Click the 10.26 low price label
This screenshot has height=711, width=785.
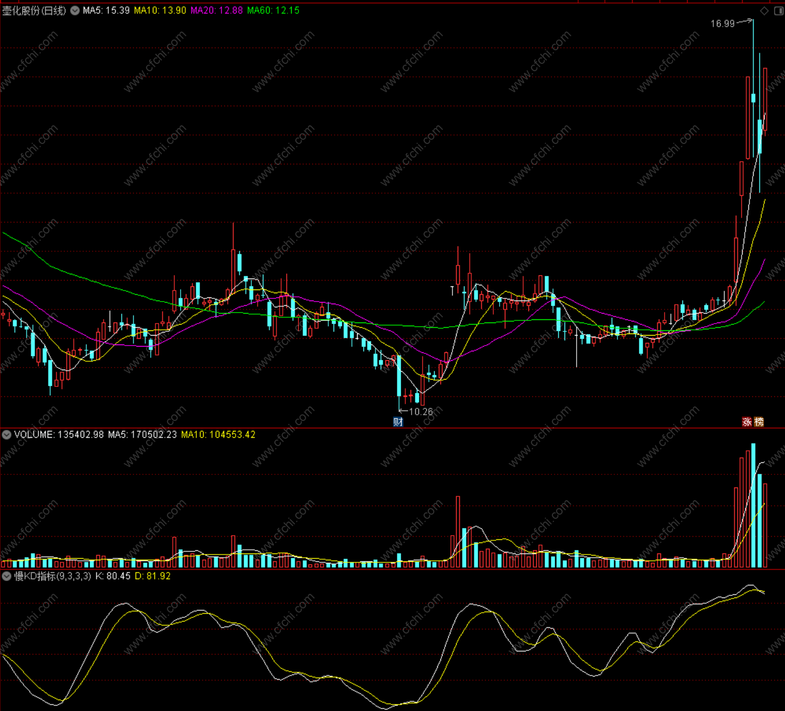point(421,412)
